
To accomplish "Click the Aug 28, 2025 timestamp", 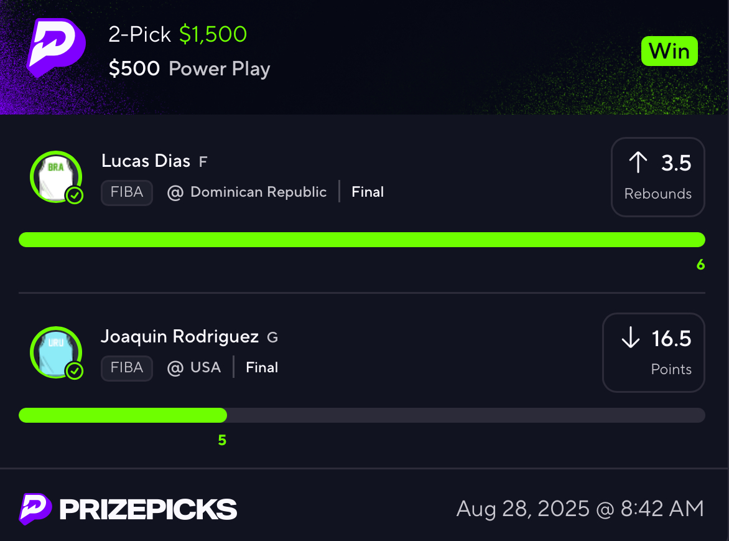I will pyautogui.click(x=580, y=509).
